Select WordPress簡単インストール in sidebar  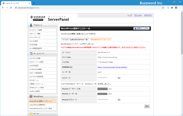[x=42, y=101]
